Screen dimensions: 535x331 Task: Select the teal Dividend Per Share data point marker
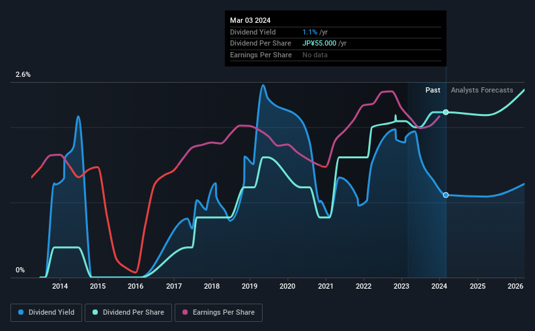446,112
